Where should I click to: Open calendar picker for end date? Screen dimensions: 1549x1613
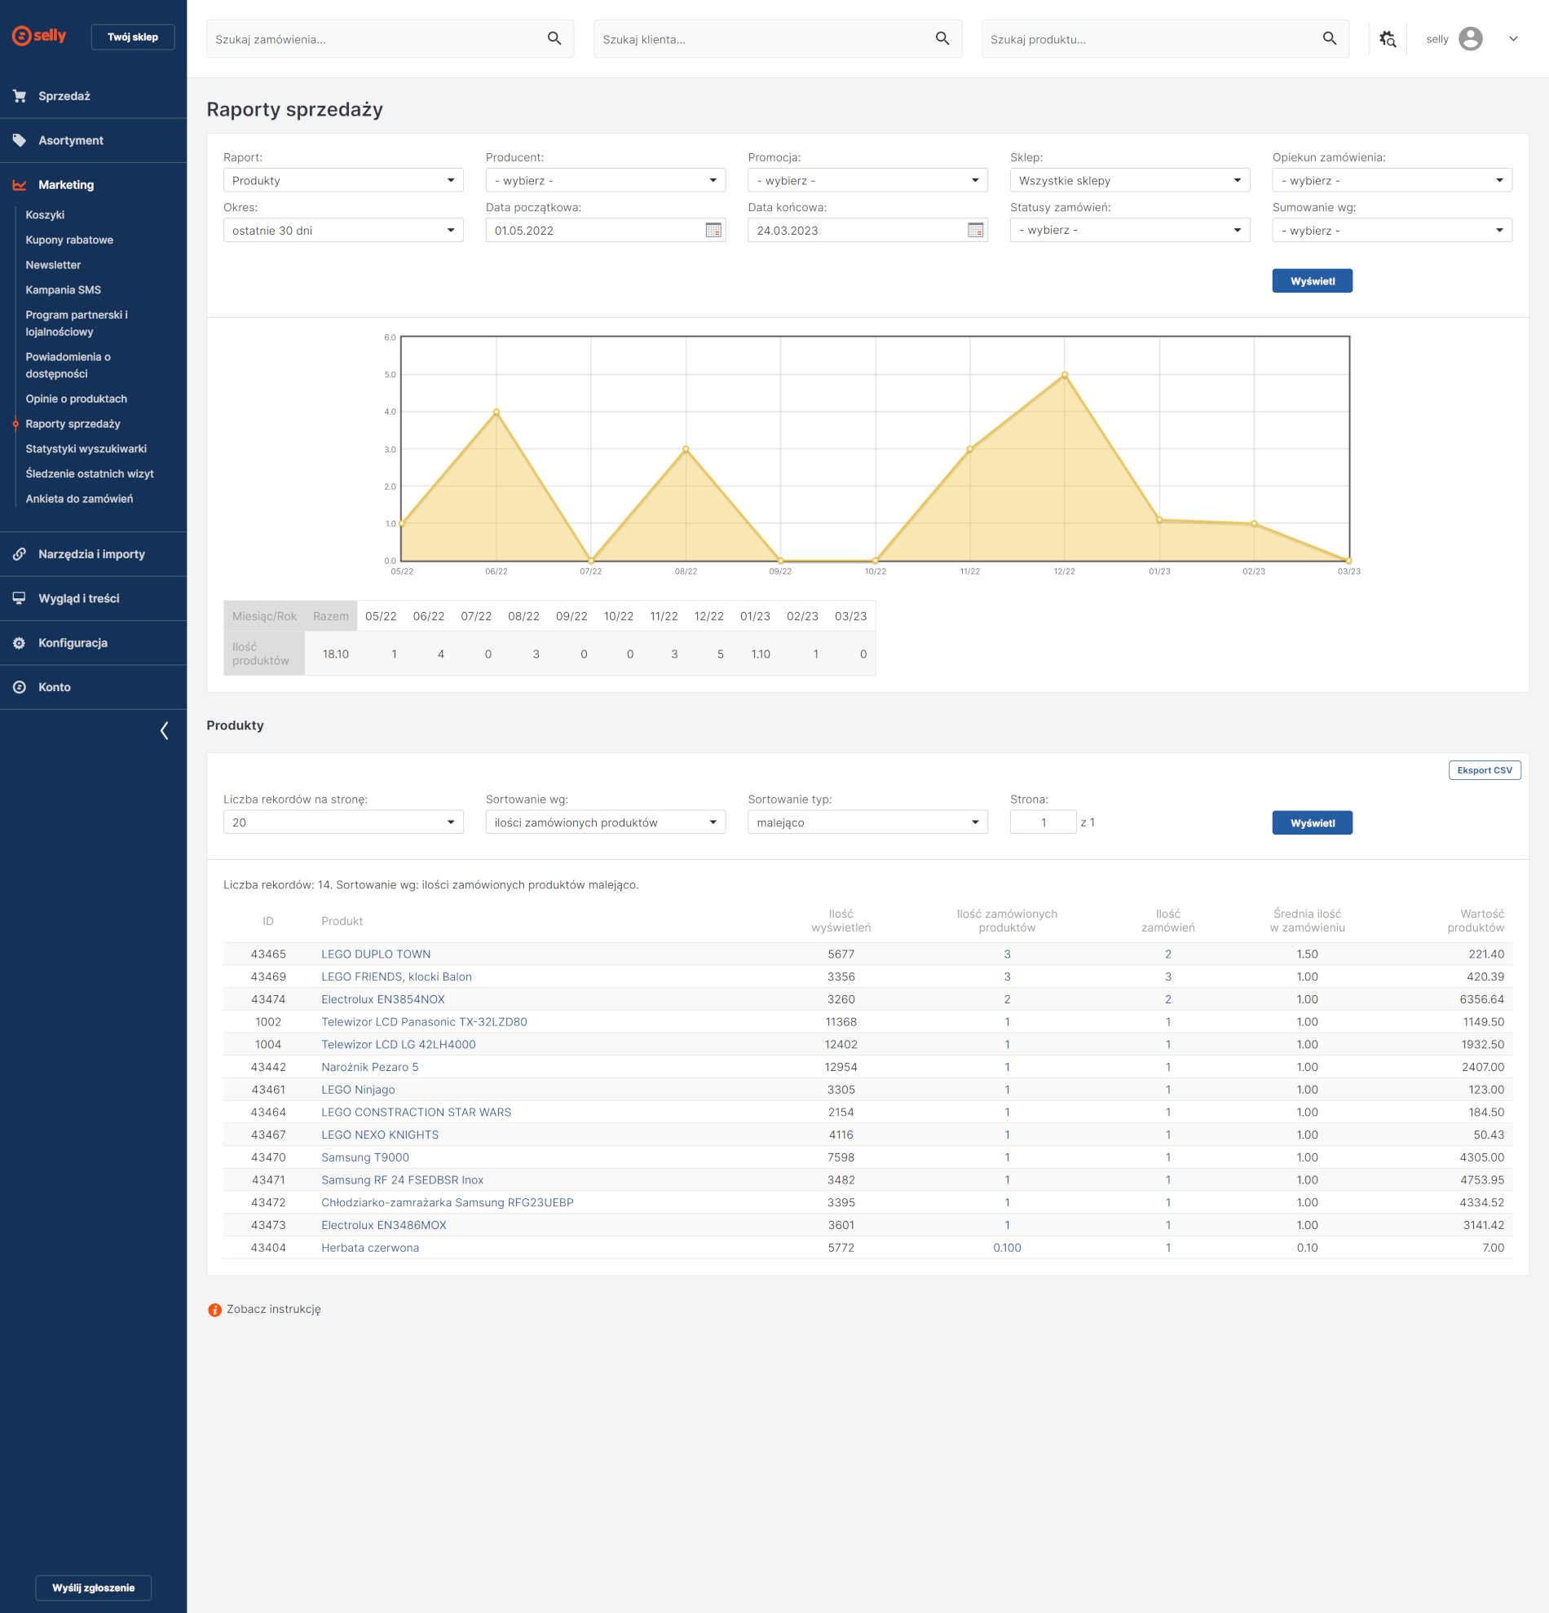tap(975, 231)
